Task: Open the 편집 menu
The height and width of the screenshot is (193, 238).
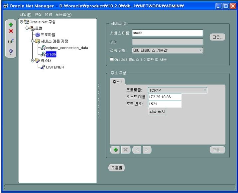Action: point(38,15)
